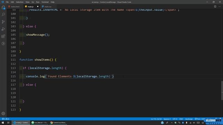Switch to Chrome Control Local Storage window
223x125 pixels.
click(58, 123)
